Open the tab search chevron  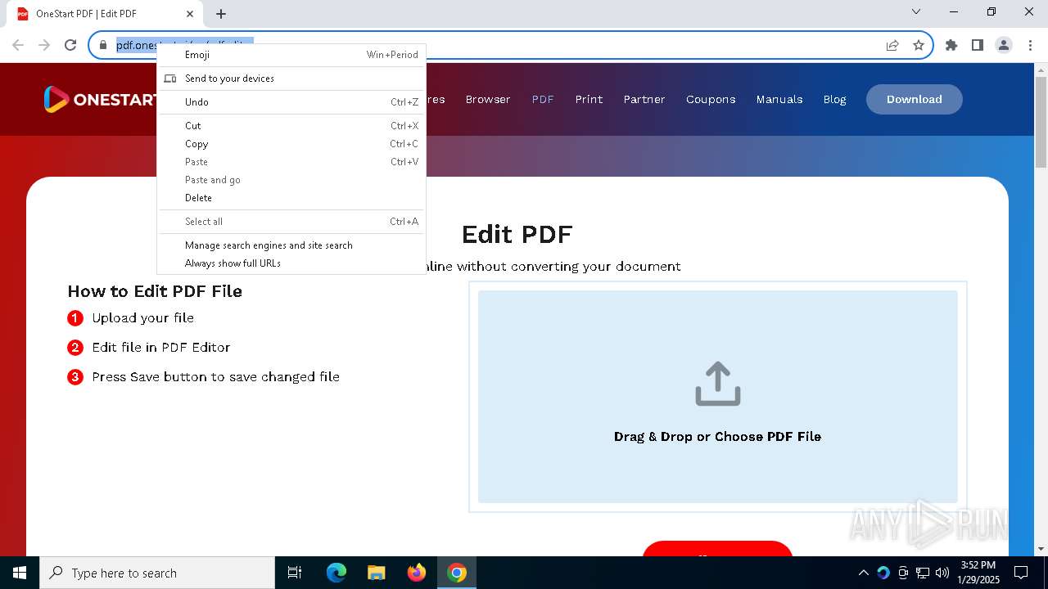point(916,11)
